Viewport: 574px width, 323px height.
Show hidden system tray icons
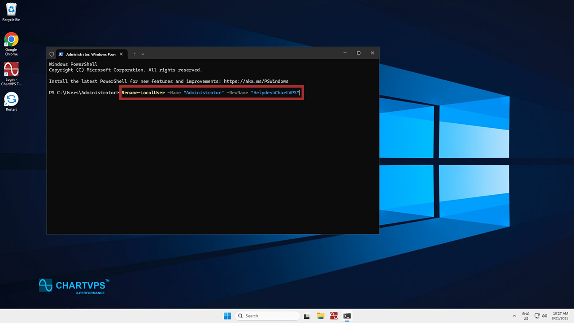(x=514, y=316)
